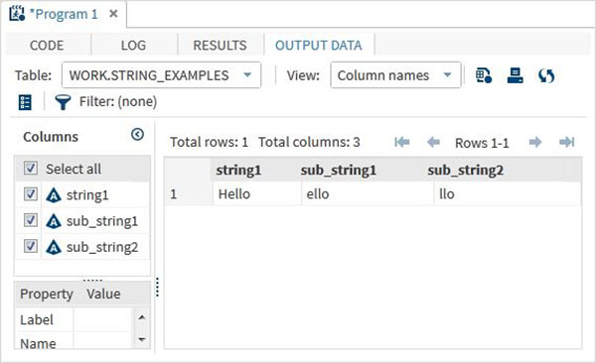Click the Total columns: 3 text
This screenshot has height=363, width=596.
point(309,142)
